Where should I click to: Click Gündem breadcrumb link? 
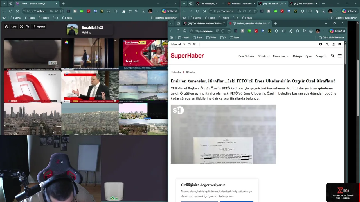point(191,72)
